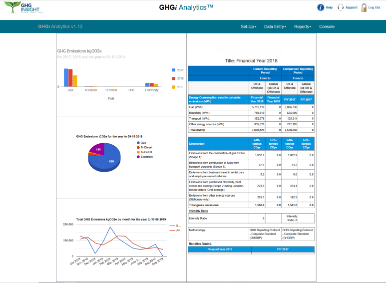This screenshot has height=283, width=386.
Task: Click the GHG Insight logo
Action: coord(22,7)
